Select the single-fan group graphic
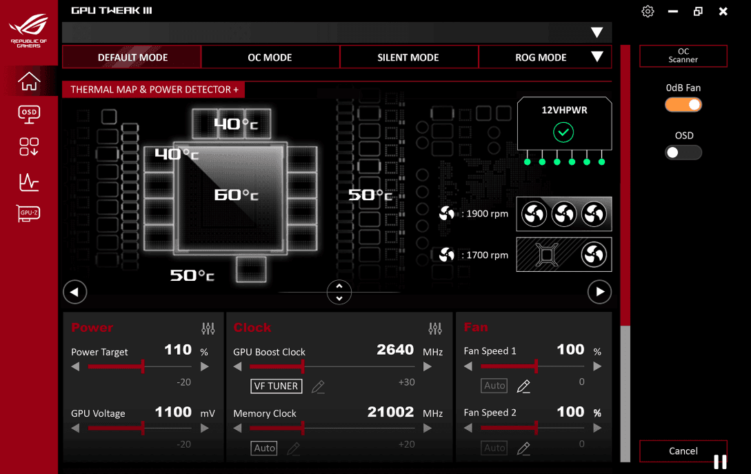The image size is (751, 474). point(563,255)
